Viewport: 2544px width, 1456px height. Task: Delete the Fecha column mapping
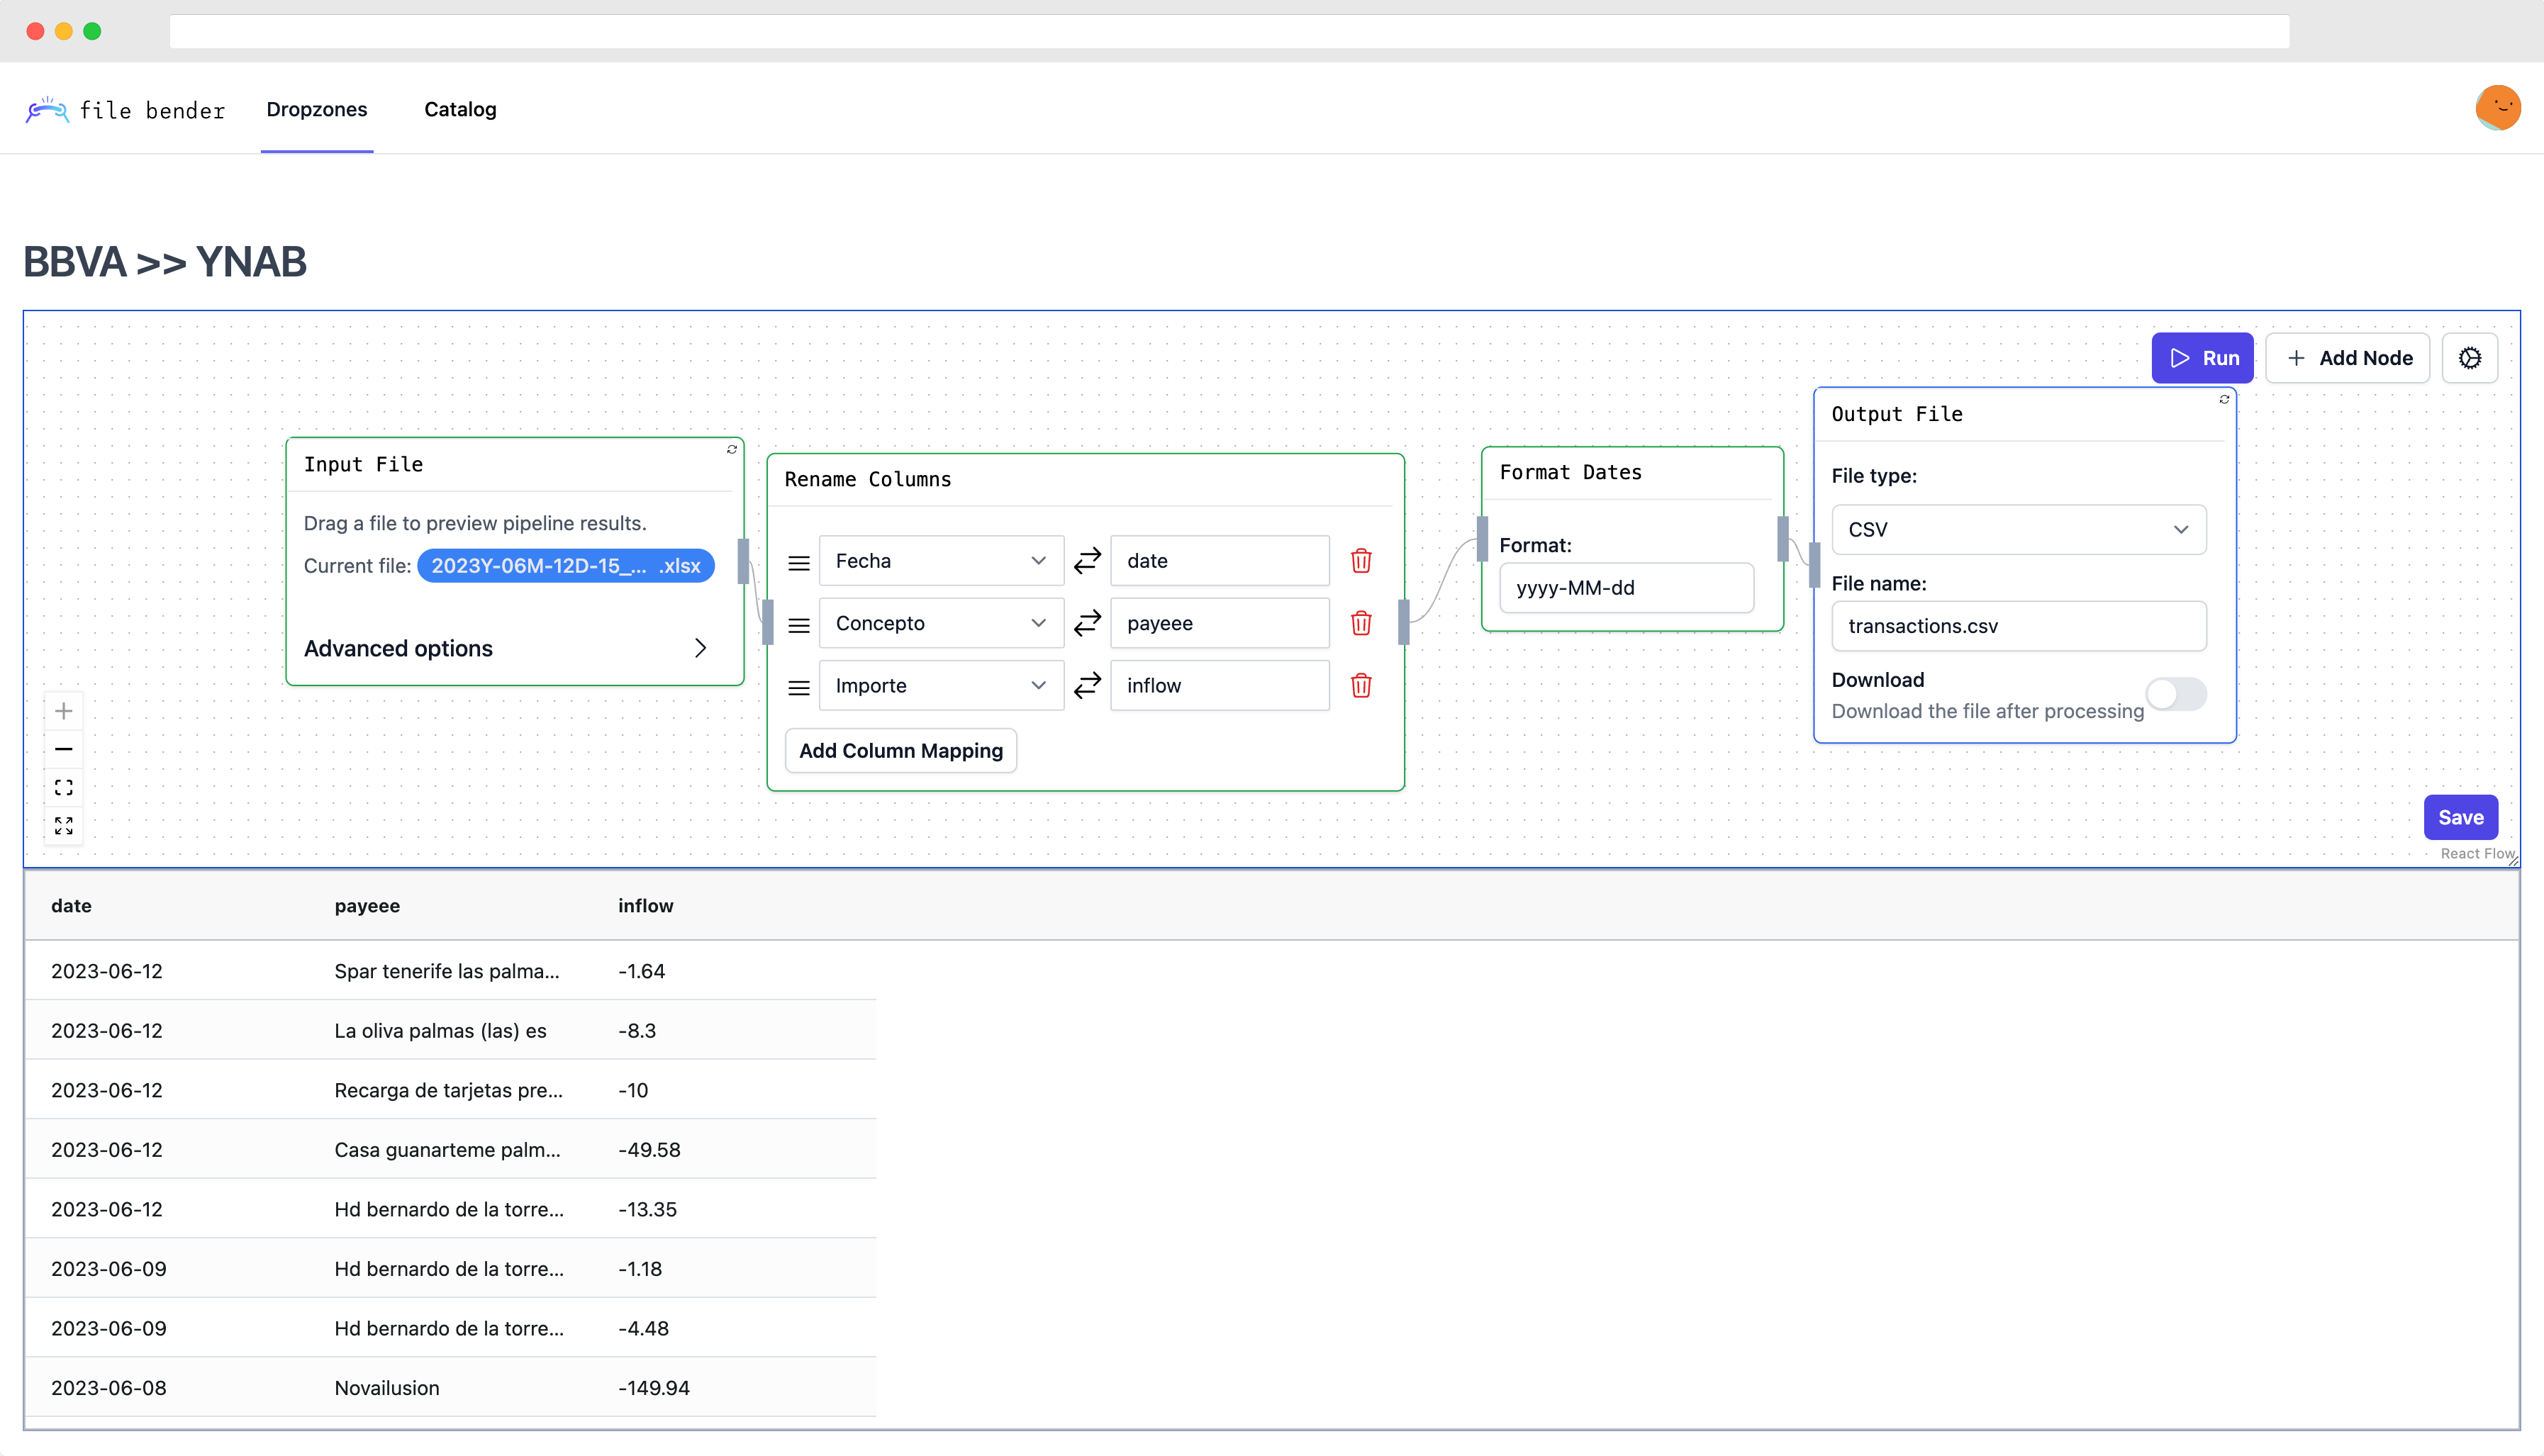[1360, 561]
